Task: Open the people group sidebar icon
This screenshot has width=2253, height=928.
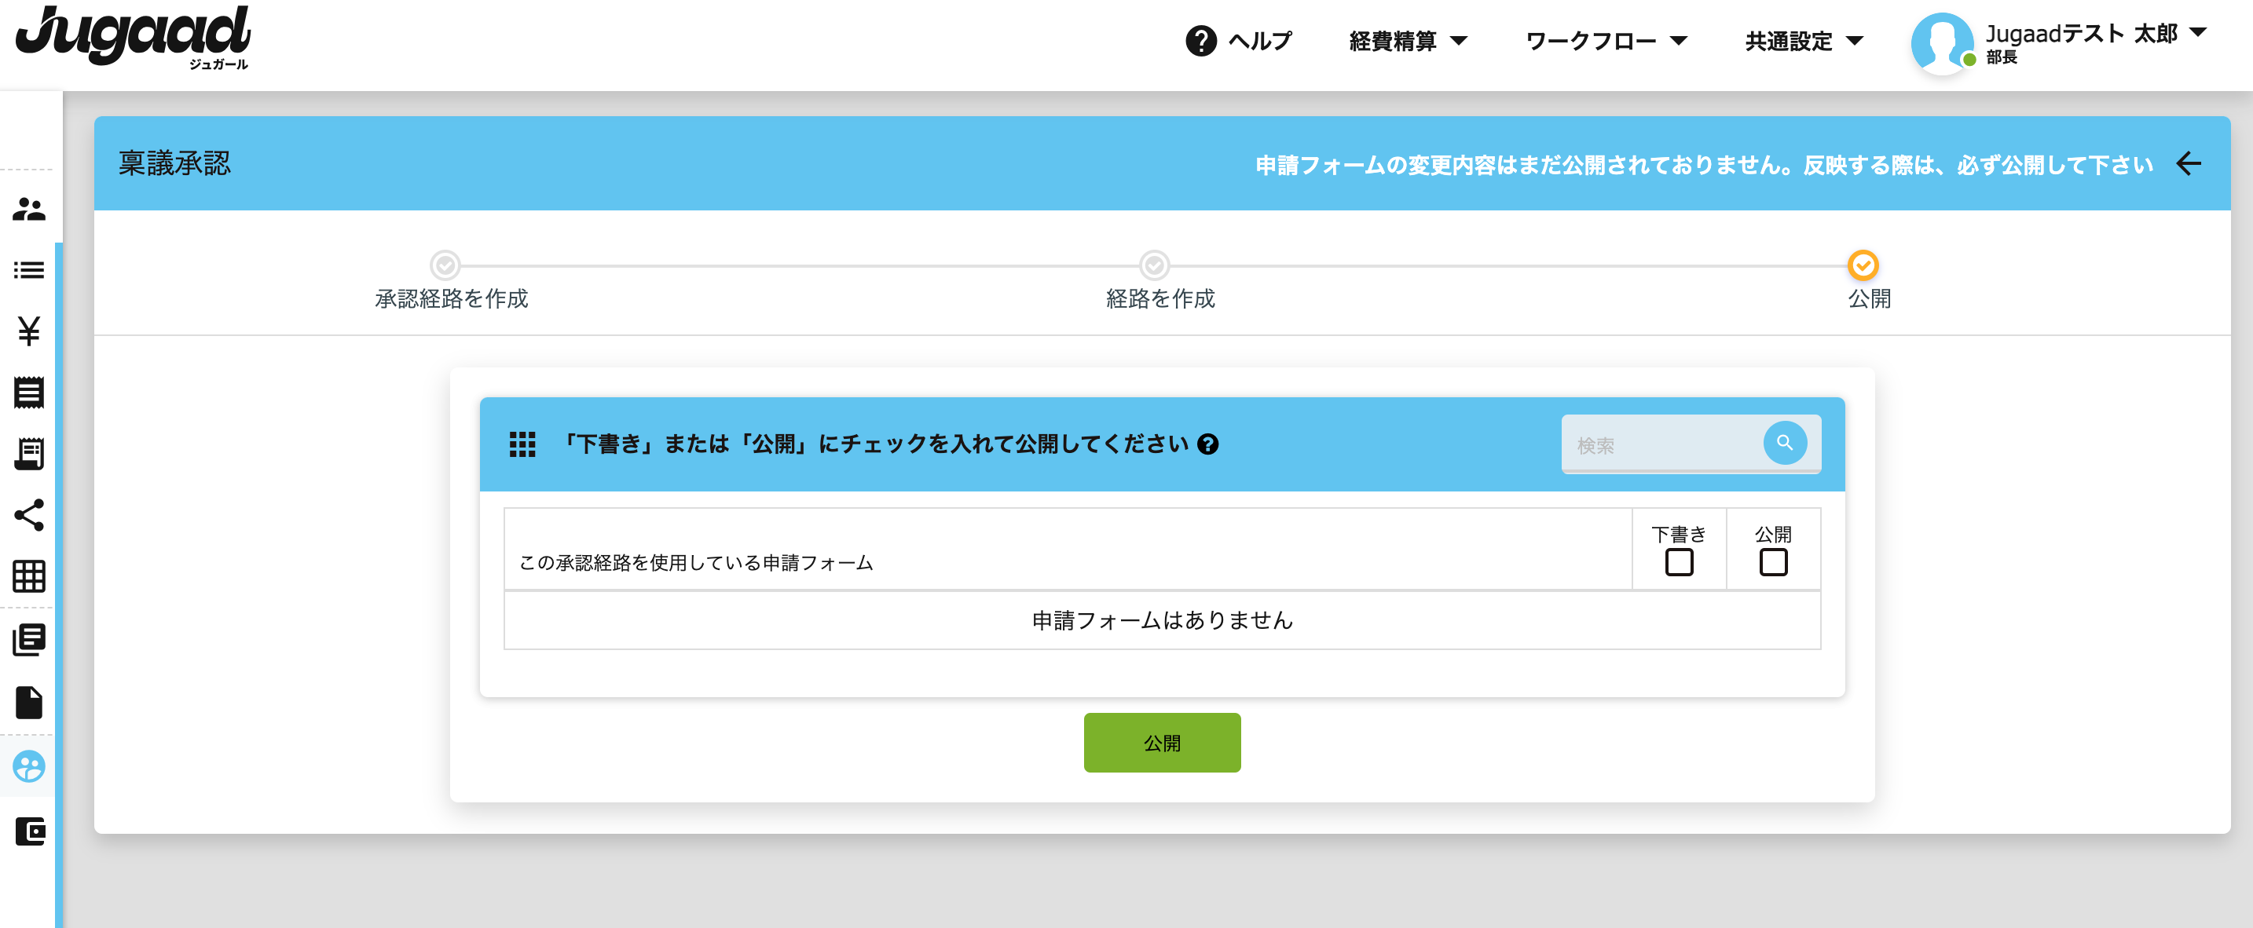Action: (29, 209)
